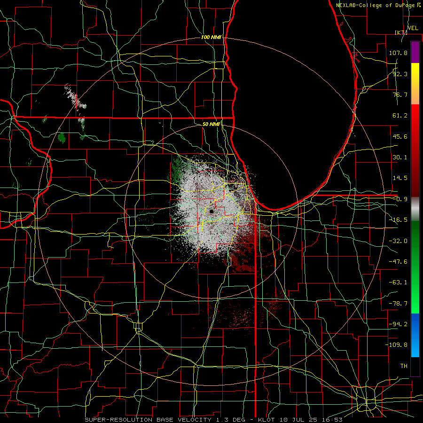Click the 30.1 velocity scale value
This screenshot has width=423, height=423.
(x=400, y=157)
